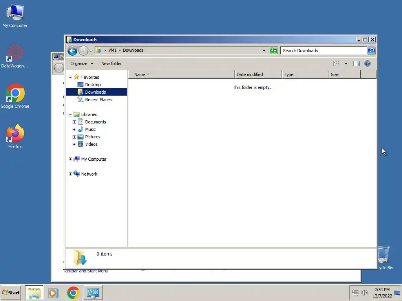
Task: Sort by the Size column
Action: pos(345,74)
